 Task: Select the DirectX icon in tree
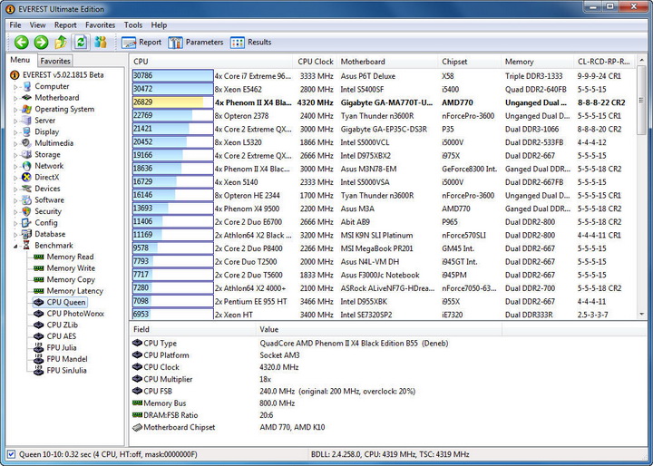[x=26, y=177]
